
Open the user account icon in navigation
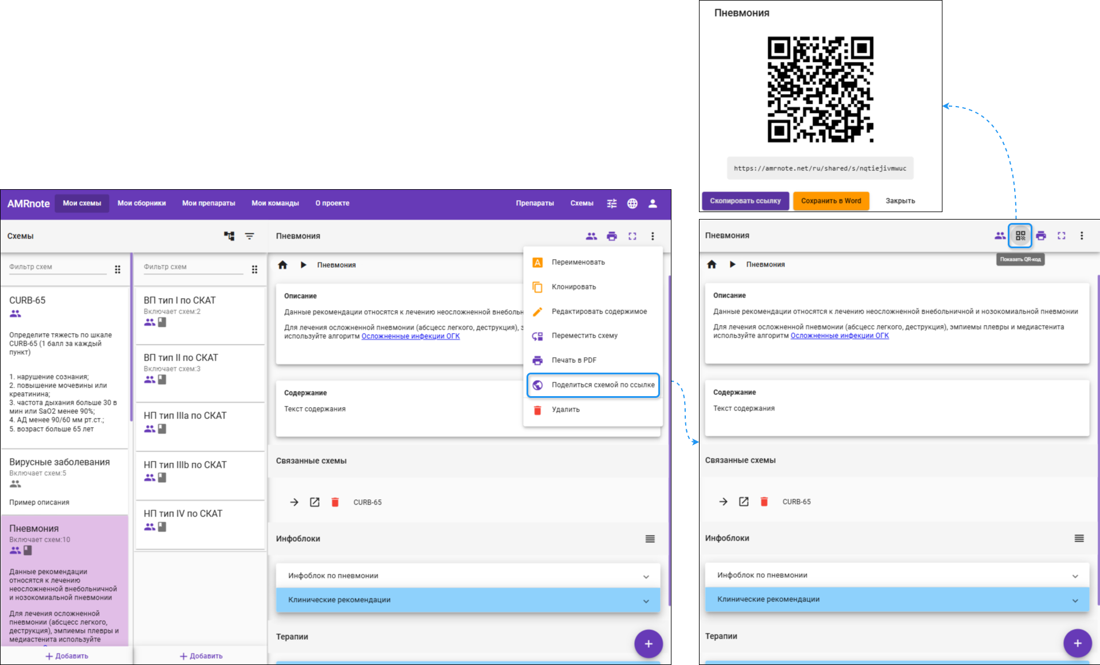[653, 204]
